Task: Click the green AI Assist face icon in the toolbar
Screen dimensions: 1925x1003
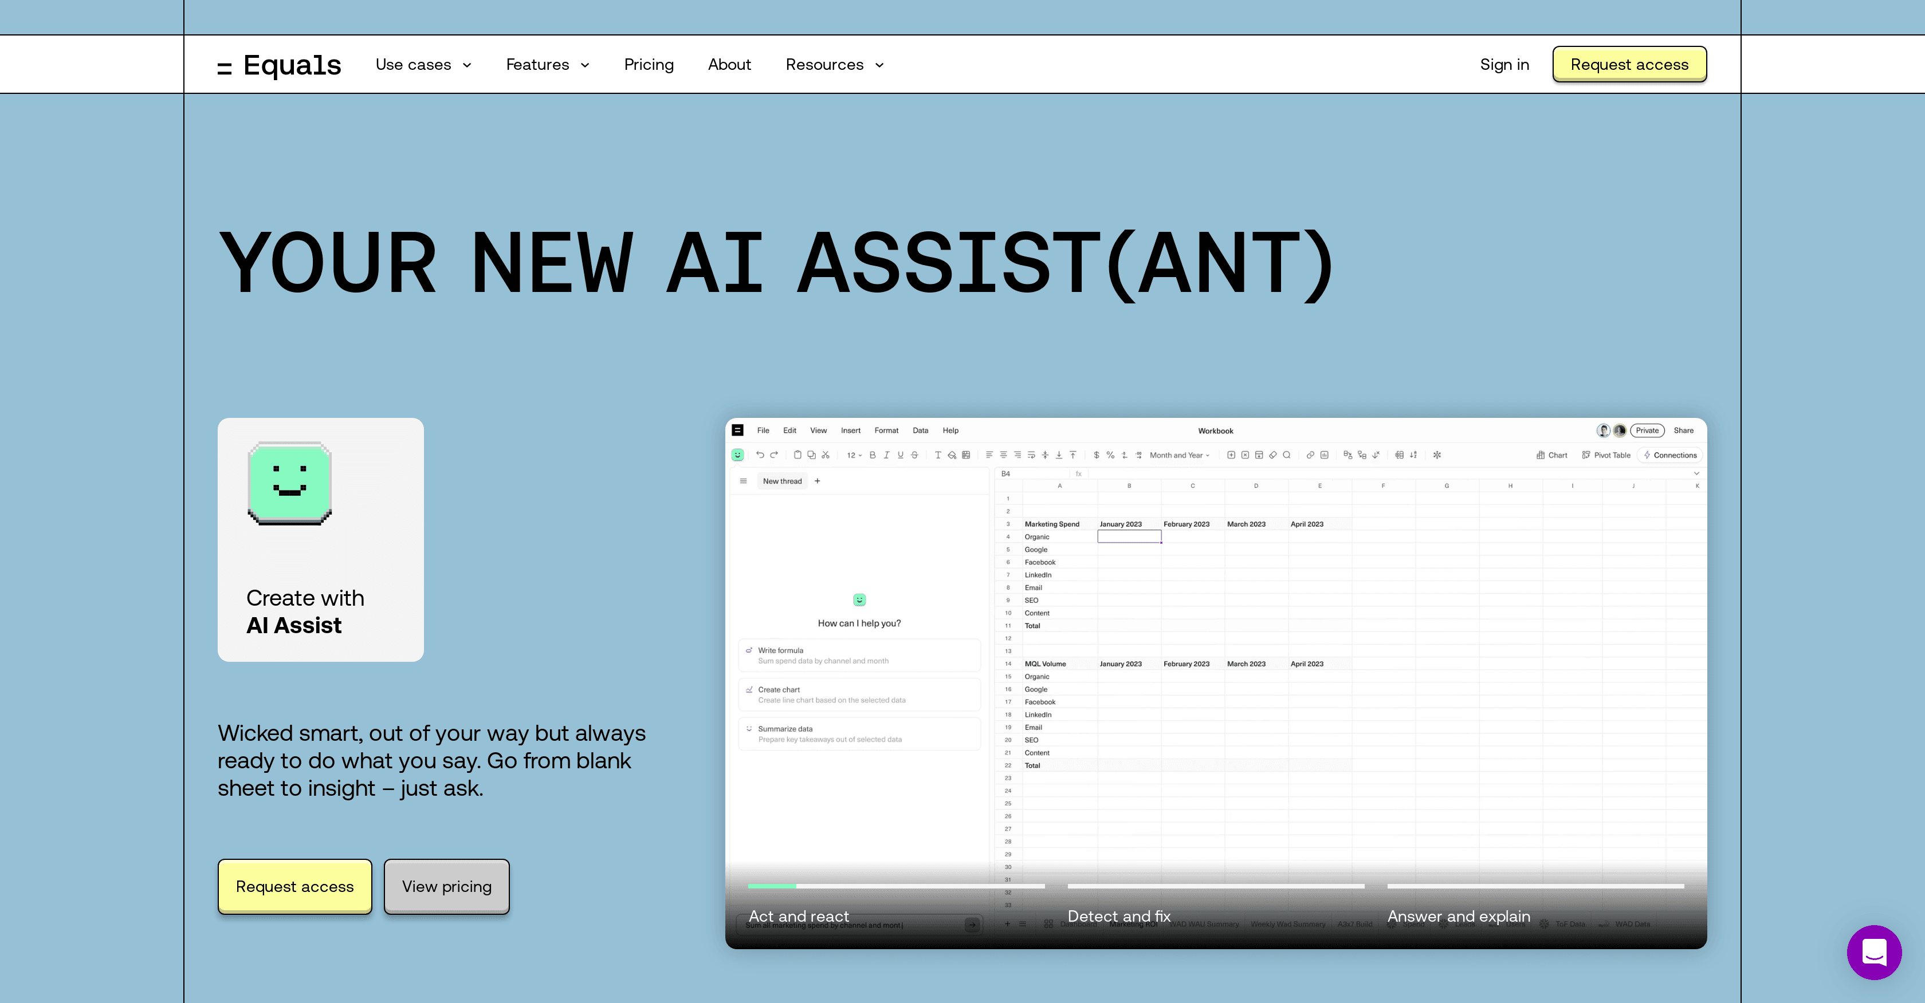Action: click(737, 455)
